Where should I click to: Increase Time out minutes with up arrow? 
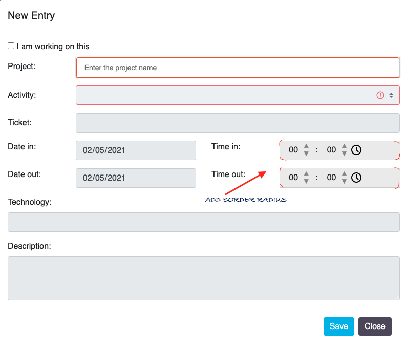click(344, 174)
